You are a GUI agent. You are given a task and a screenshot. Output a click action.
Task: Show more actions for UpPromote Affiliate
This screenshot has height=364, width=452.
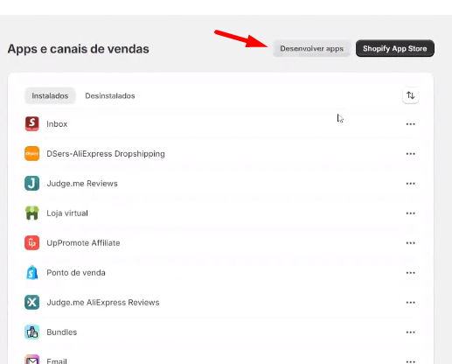click(411, 243)
